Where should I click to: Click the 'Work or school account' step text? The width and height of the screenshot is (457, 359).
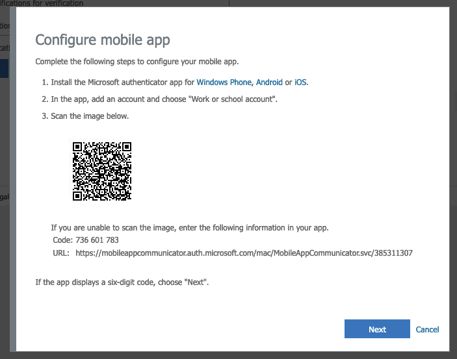pyautogui.click(x=164, y=99)
